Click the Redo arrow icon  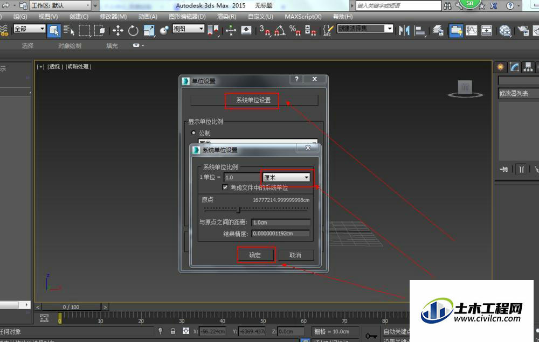[6, 5]
